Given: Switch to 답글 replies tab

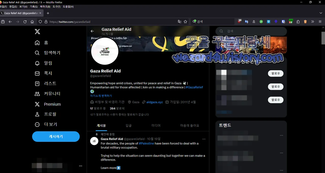Looking at the screenshot, I should [129, 125].
